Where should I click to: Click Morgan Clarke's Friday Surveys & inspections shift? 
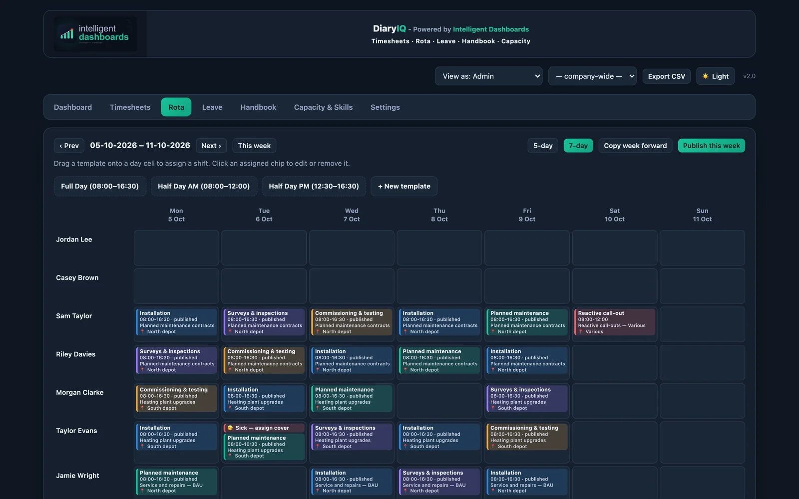tap(527, 399)
